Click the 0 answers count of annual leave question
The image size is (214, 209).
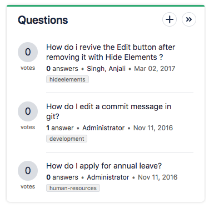[62, 177]
